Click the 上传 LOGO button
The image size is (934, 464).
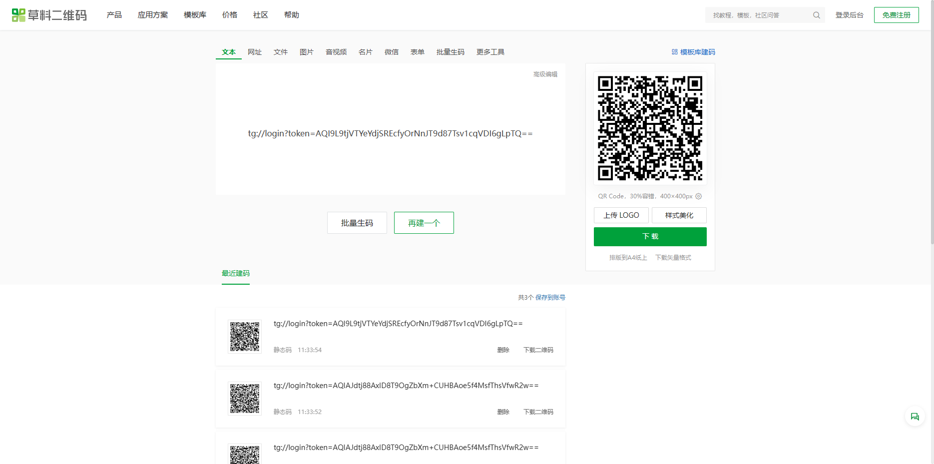point(621,215)
